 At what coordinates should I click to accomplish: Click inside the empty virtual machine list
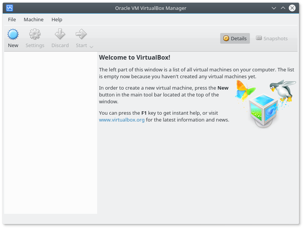coord(50,133)
